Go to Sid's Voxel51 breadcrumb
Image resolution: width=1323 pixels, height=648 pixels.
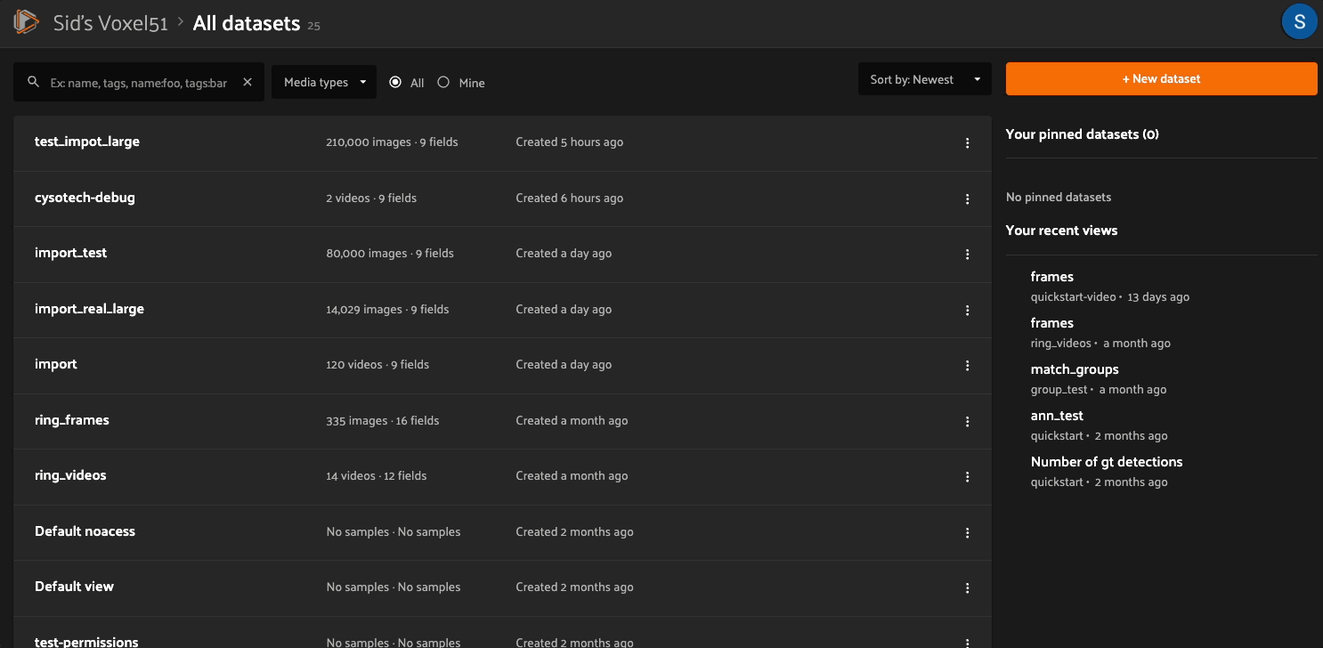click(110, 23)
